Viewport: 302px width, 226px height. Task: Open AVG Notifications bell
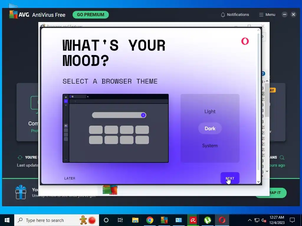point(235,15)
